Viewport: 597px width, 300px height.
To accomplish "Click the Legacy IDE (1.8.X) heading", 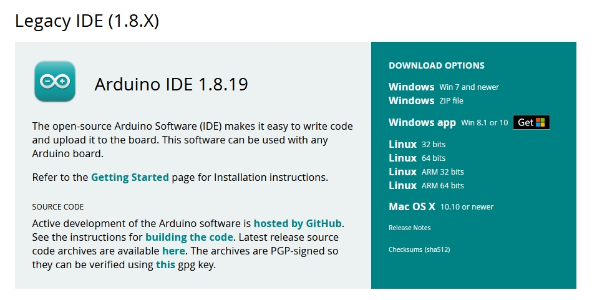I will (x=87, y=20).
